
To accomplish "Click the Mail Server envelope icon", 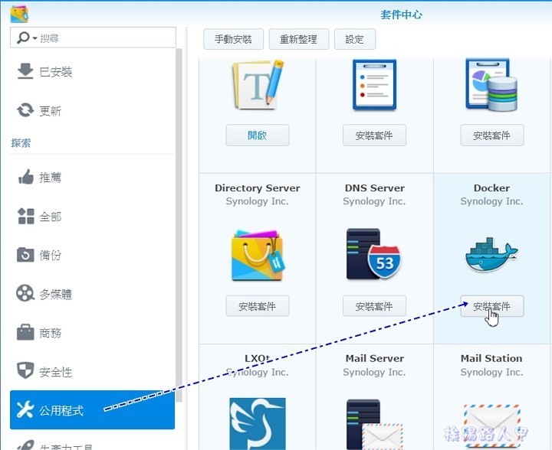I will [x=374, y=424].
